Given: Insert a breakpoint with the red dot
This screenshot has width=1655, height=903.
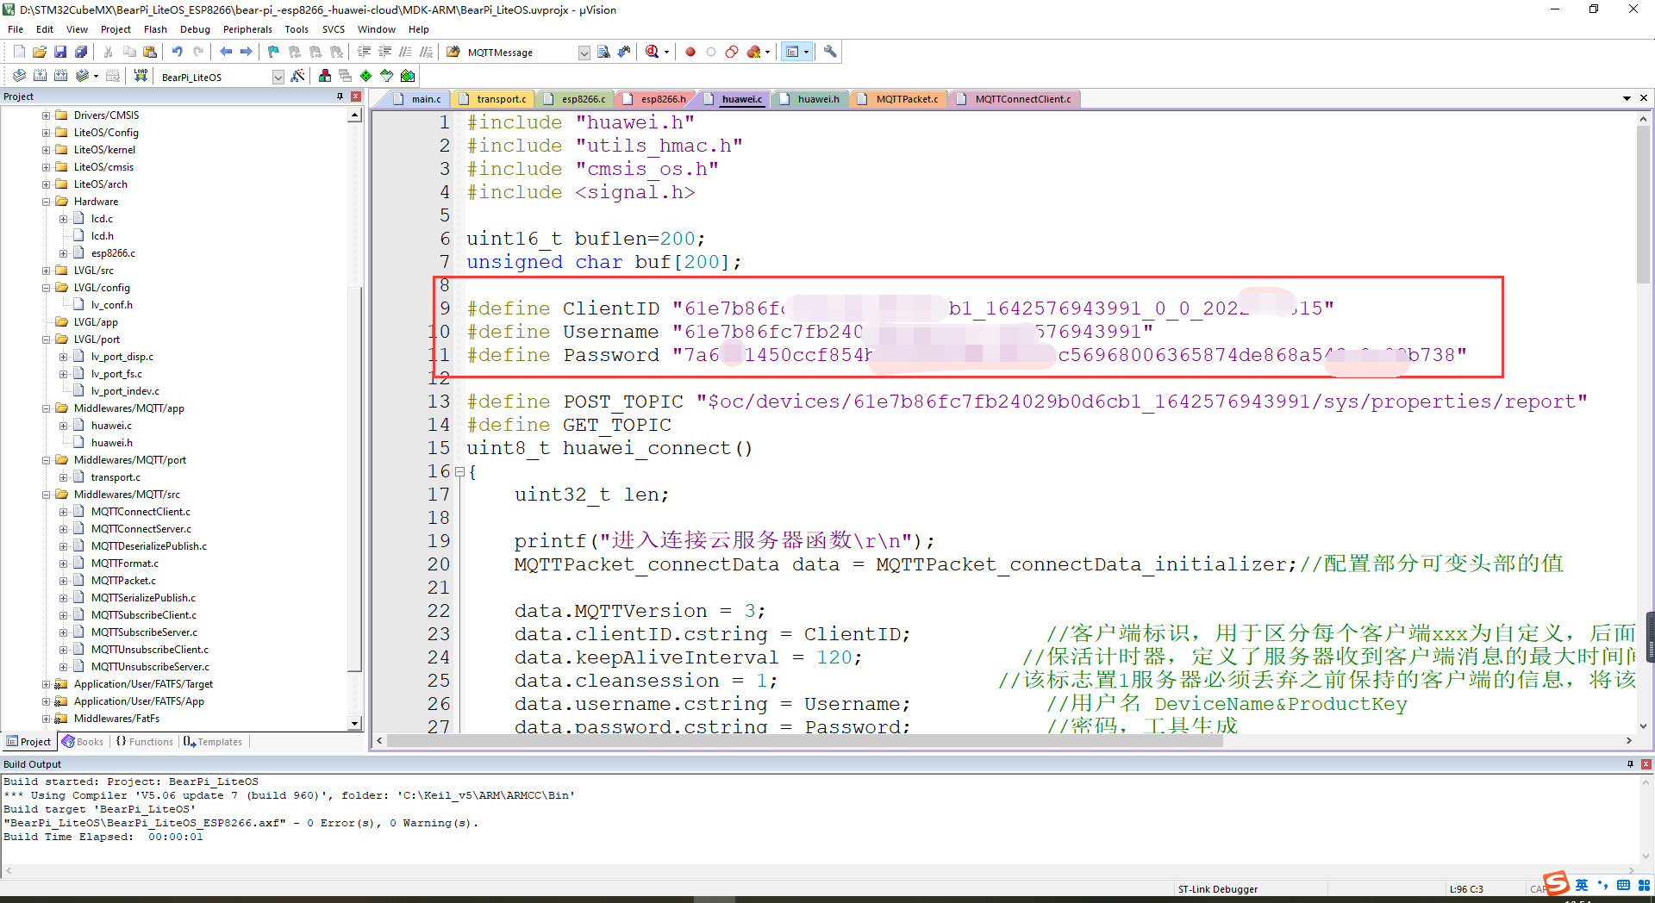Looking at the screenshot, I should point(690,52).
